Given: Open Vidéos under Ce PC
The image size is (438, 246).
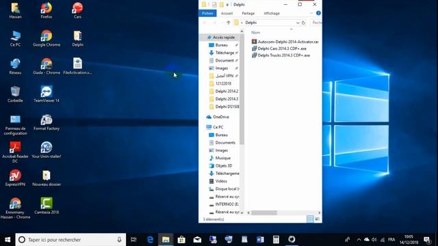Looking at the screenshot, I should click(221, 181).
